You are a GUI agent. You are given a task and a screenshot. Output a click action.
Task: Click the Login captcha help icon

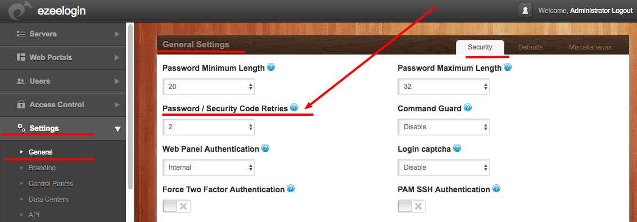tap(457, 148)
